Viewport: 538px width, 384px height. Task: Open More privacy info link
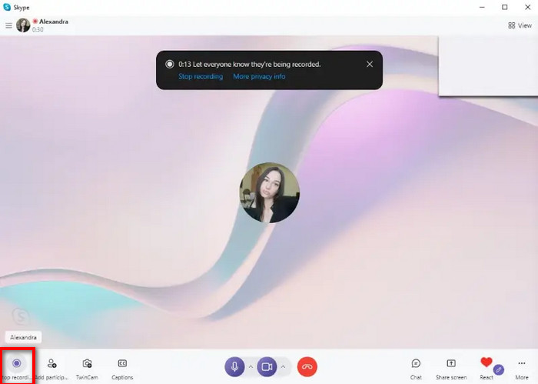click(259, 77)
